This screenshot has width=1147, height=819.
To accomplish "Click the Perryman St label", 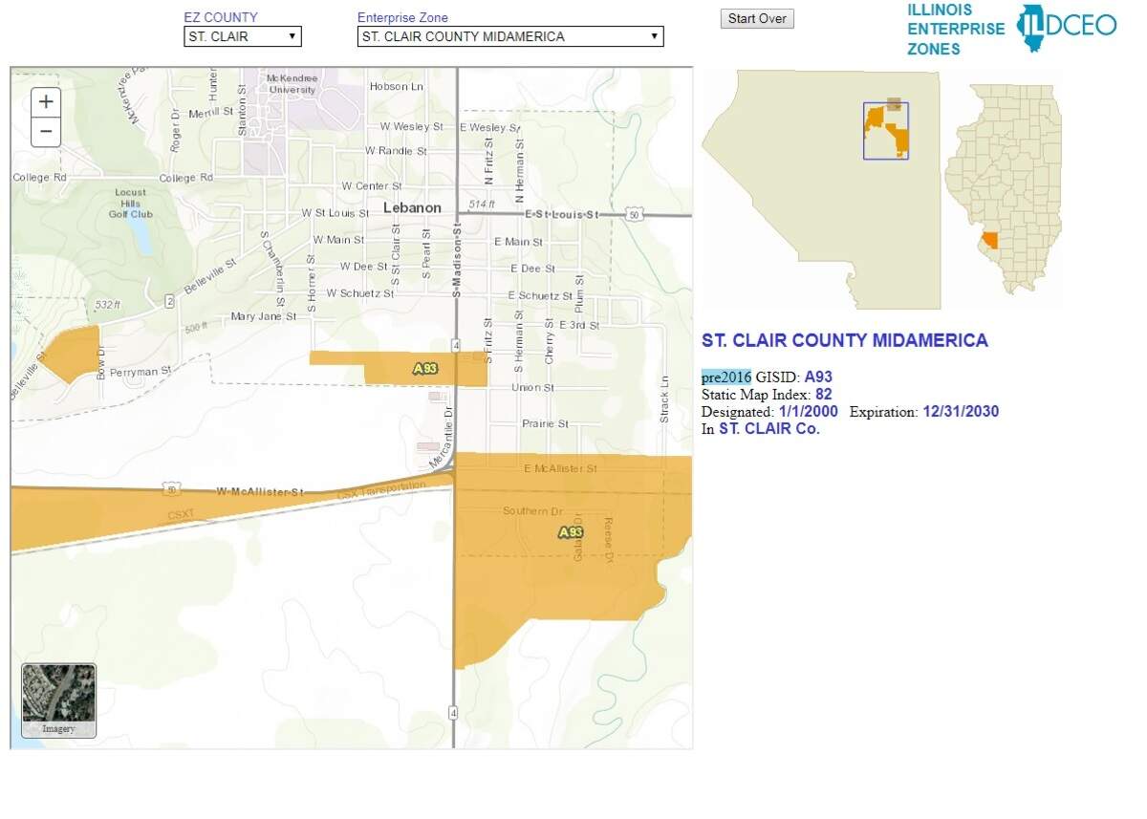I will click(141, 370).
